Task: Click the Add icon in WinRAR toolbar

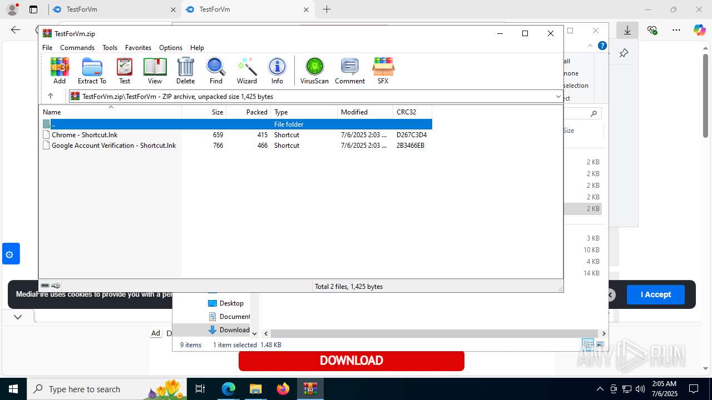Action: [60, 71]
